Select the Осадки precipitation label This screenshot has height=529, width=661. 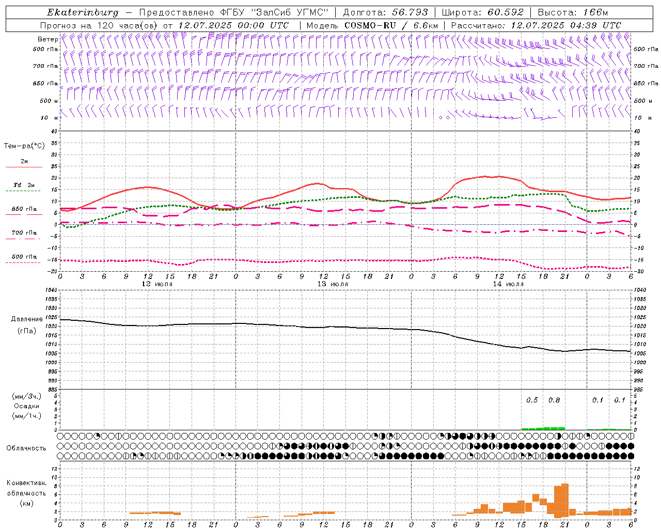[x=26, y=406]
